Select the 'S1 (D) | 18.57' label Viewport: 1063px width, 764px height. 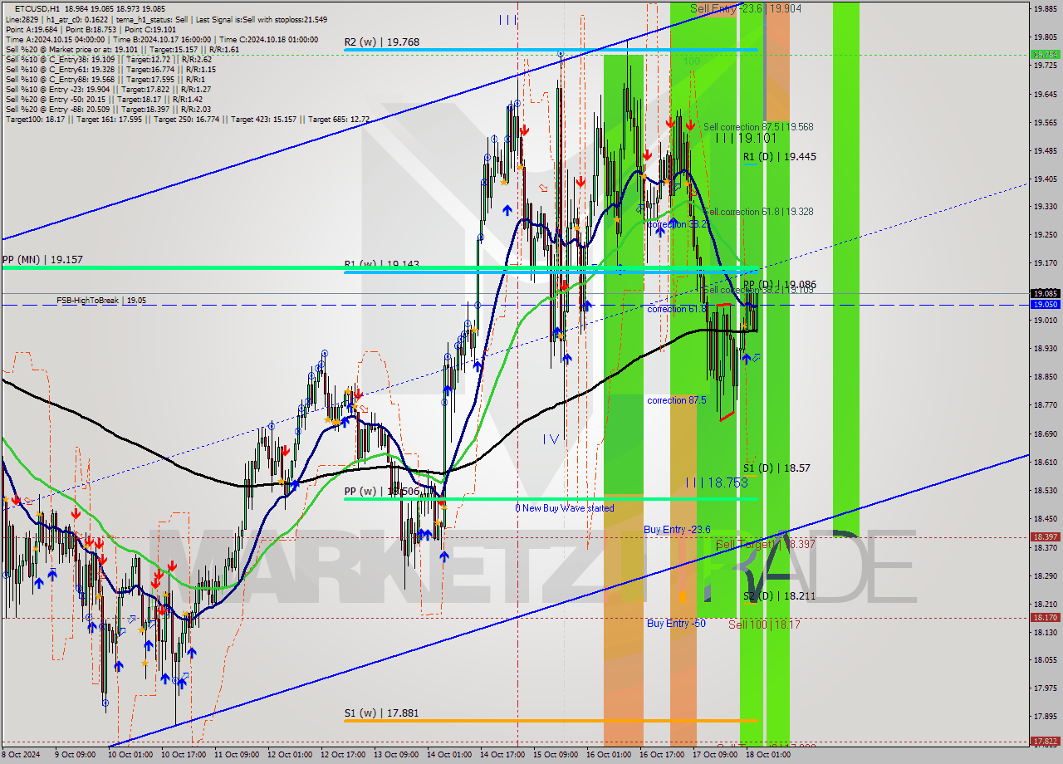tap(776, 468)
